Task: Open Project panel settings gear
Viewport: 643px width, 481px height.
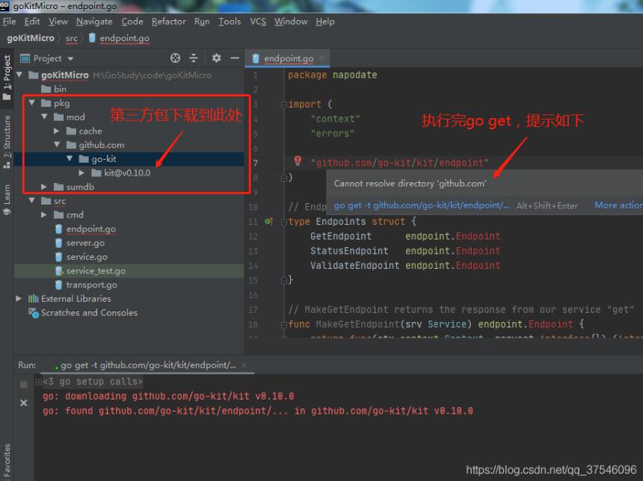Action: click(216, 58)
